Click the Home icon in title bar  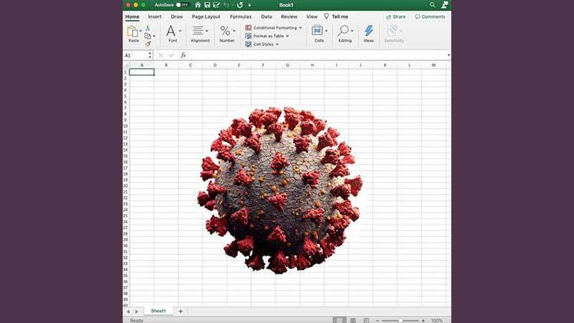click(x=198, y=5)
